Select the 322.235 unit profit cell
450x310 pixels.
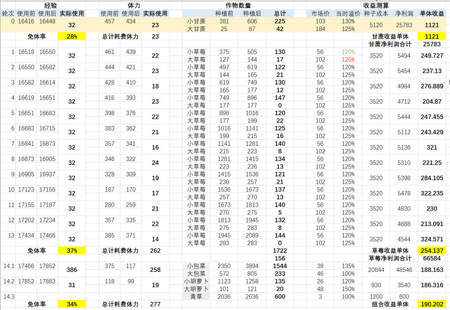[432, 194]
